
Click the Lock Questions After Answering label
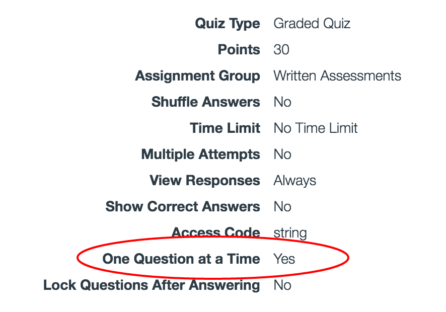[x=152, y=285]
